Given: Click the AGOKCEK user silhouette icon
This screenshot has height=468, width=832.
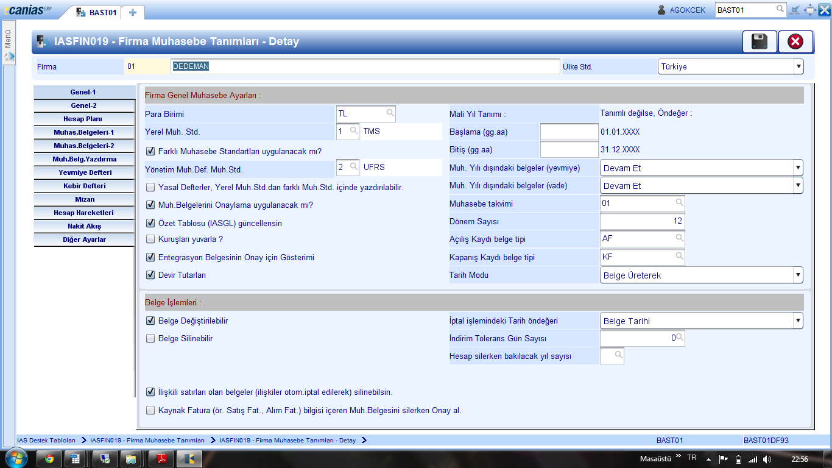Looking at the screenshot, I should coord(661,10).
